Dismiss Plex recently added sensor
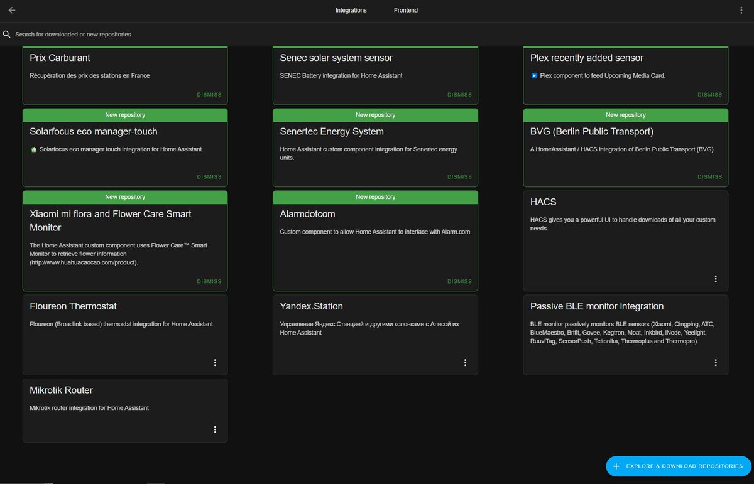The width and height of the screenshot is (754, 484). (x=710, y=95)
